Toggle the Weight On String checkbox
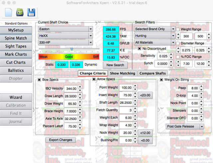 click(161, 80)
